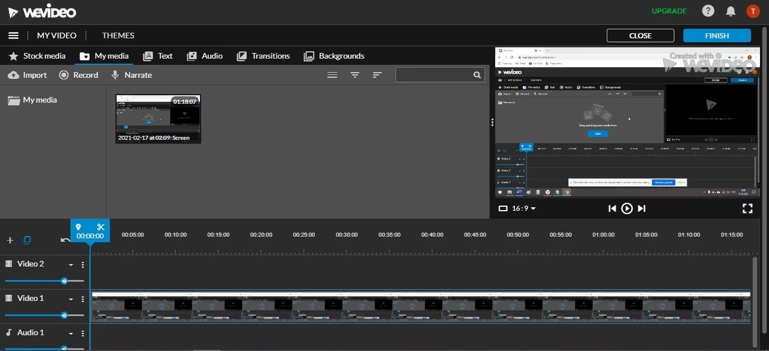Select the My media tab
This screenshot has width=769, height=351.
click(104, 56)
